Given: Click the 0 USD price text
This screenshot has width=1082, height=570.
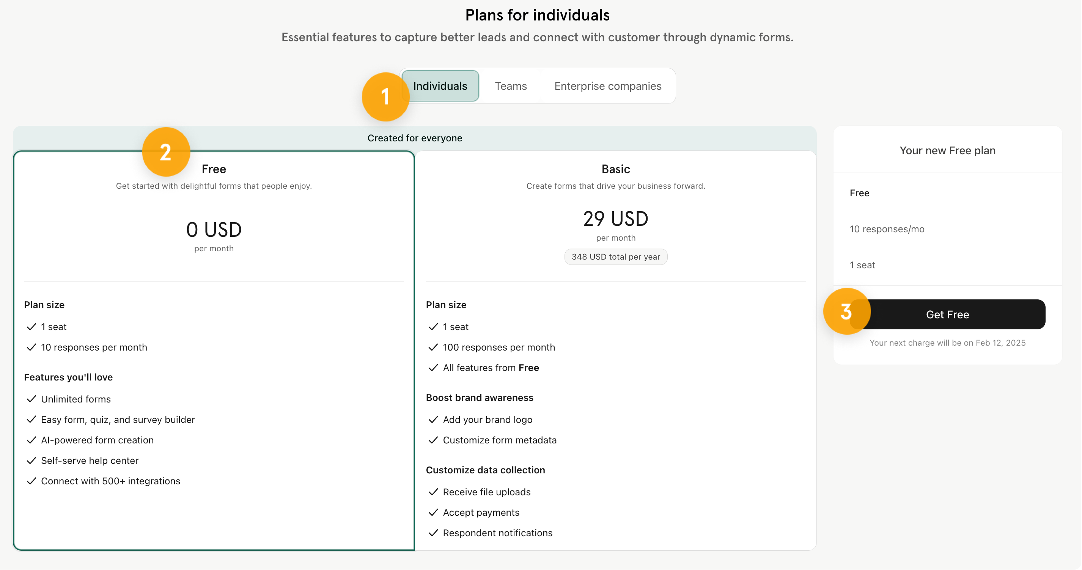Looking at the screenshot, I should (214, 230).
